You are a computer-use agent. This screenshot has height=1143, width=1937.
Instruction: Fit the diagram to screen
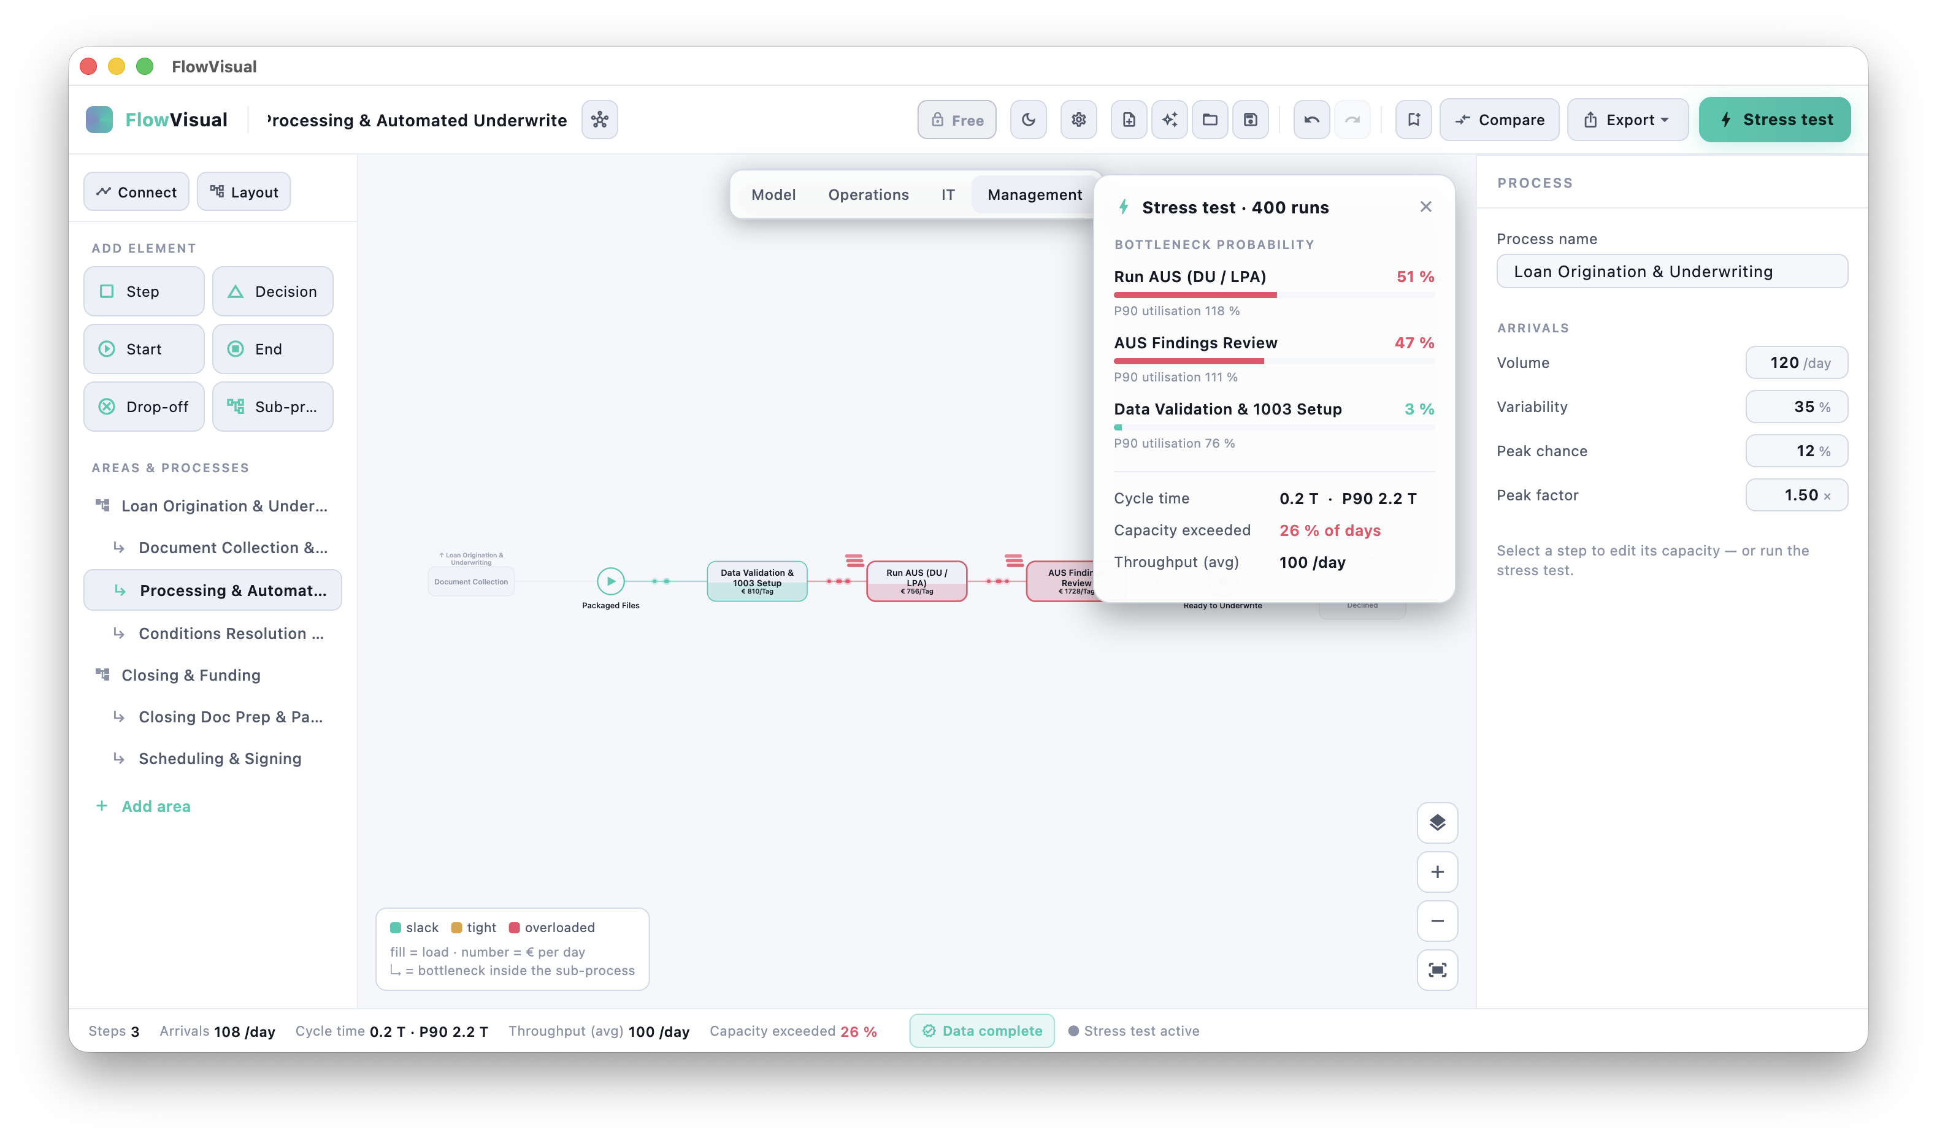(1437, 969)
